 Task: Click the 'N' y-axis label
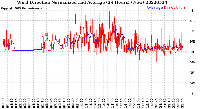coord(192,52)
